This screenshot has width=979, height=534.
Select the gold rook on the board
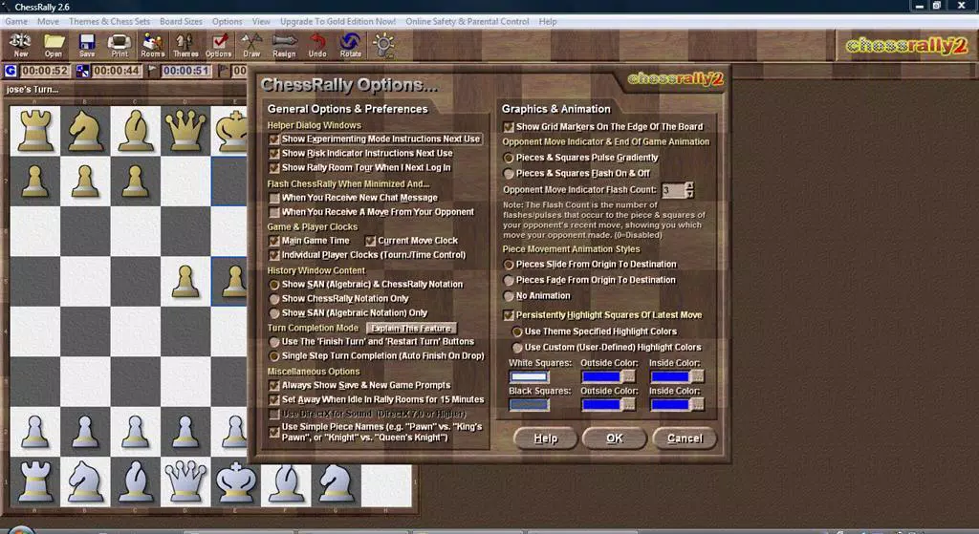point(35,130)
